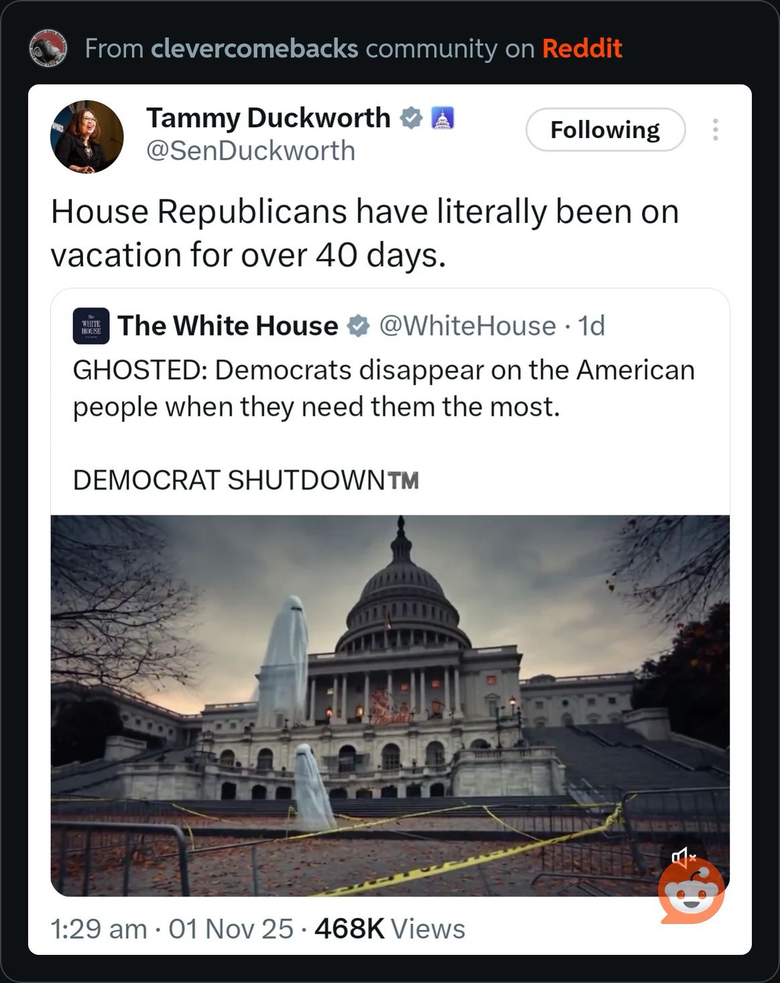Image resolution: width=780 pixels, height=983 pixels.
Task: Open the clevercomebacks community link
Action: point(255,48)
